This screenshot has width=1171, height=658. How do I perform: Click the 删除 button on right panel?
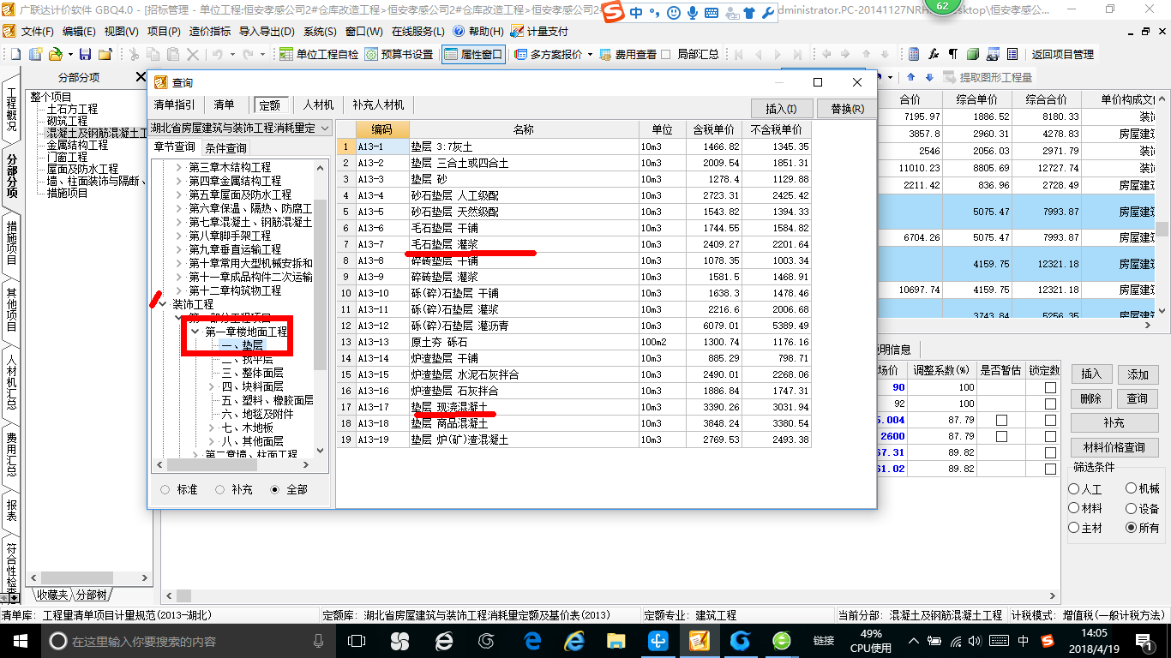(x=1090, y=398)
